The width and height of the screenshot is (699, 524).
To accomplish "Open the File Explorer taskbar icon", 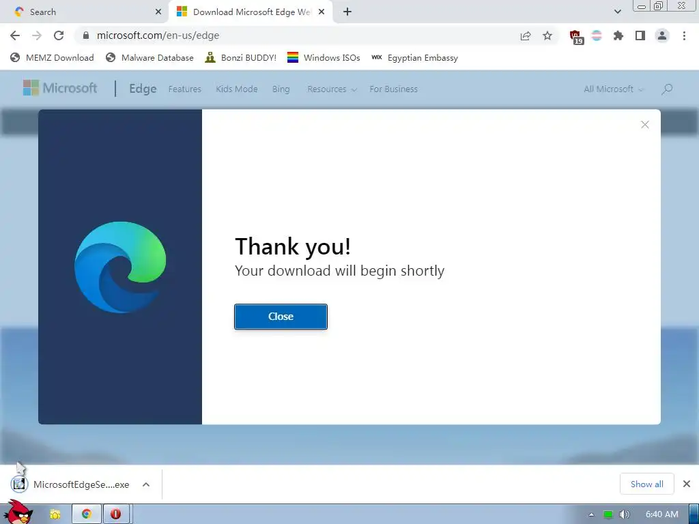I will tap(55, 514).
